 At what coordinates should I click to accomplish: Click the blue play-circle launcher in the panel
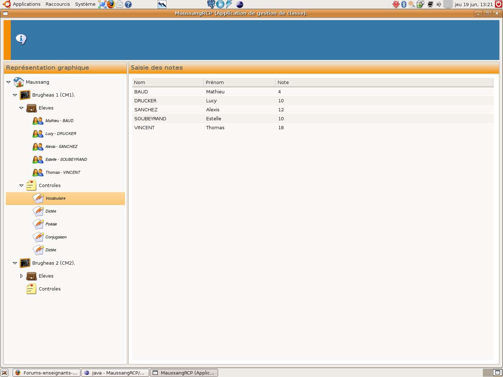[220, 4]
